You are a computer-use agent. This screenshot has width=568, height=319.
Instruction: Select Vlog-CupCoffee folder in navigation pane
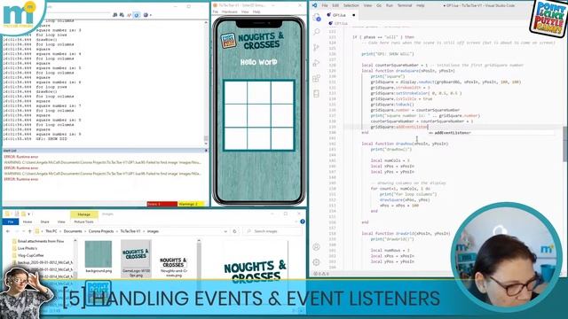(x=31, y=255)
